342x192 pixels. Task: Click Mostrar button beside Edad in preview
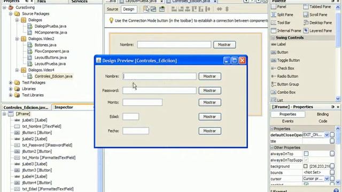(210, 117)
